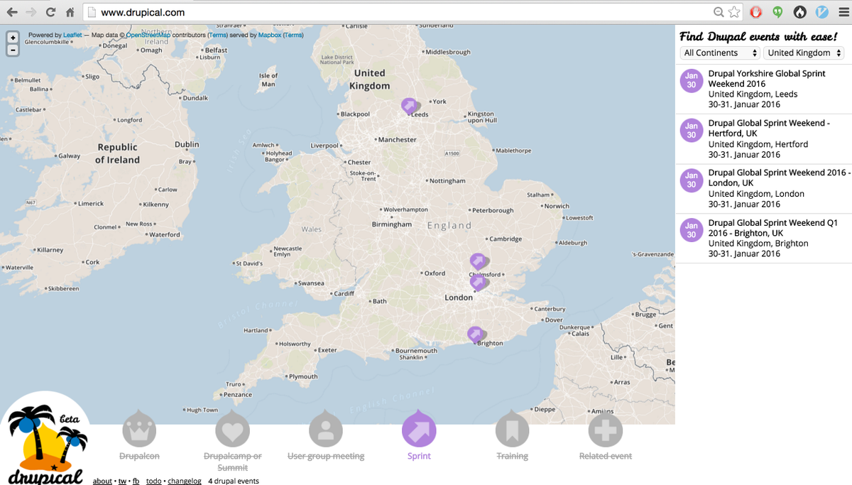Toggle the User group meeting filter
Viewport: 852px width, 485px height.
pos(326,437)
